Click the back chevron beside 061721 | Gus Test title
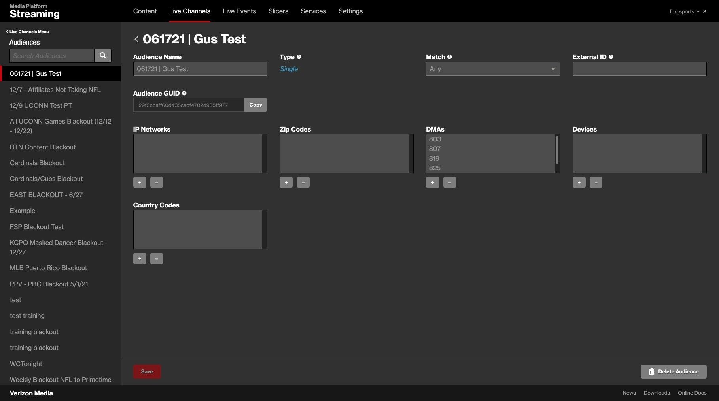719x401 pixels. pos(136,39)
